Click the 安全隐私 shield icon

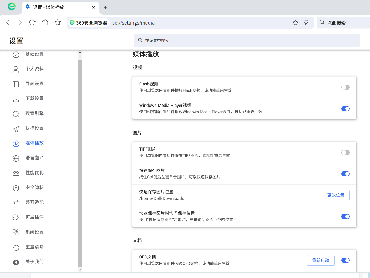[x=16, y=188]
